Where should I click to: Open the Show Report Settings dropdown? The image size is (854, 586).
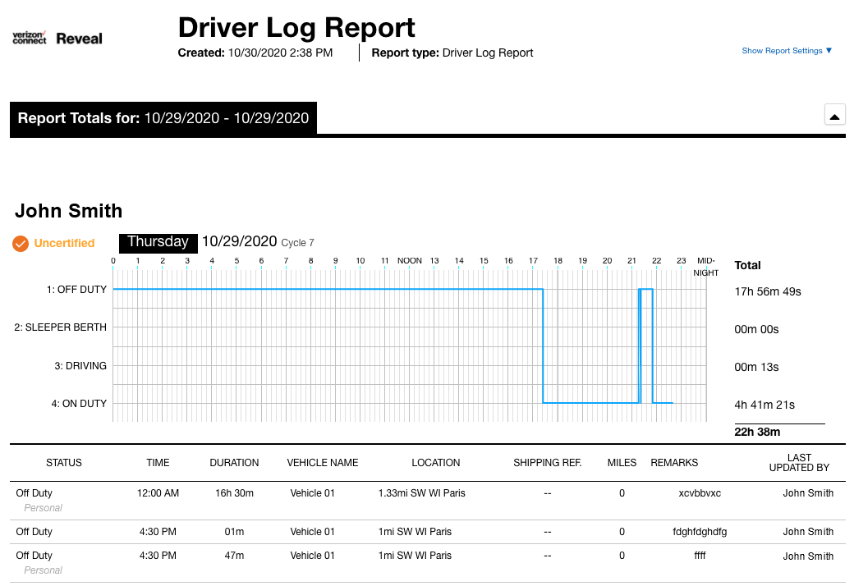coord(787,51)
